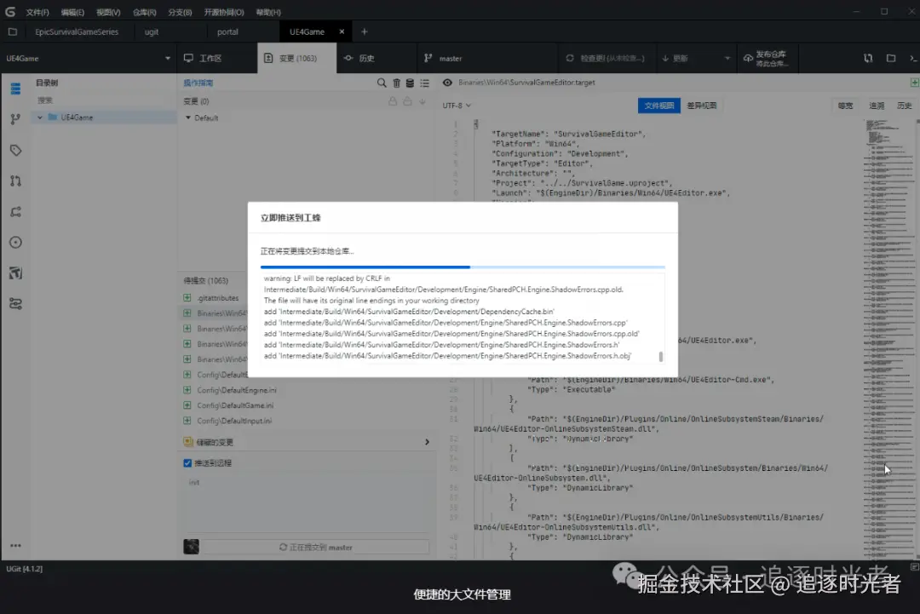Click the 搜索 field in directory panel

pos(103,100)
